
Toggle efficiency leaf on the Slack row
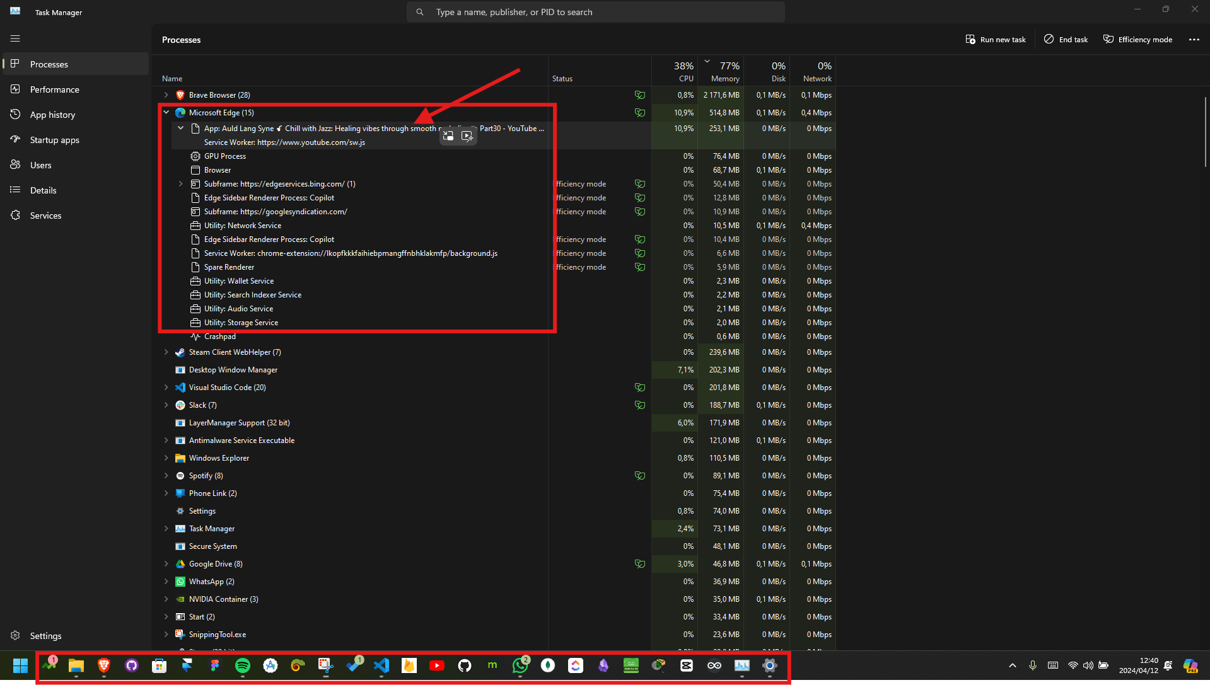click(640, 405)
